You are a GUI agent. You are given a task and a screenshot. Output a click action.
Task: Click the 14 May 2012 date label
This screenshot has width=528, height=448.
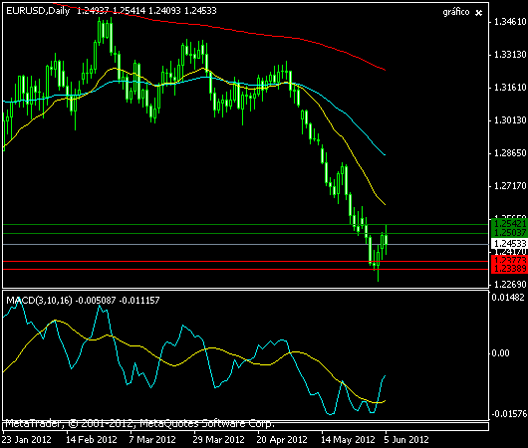click(x=348, y=440)
